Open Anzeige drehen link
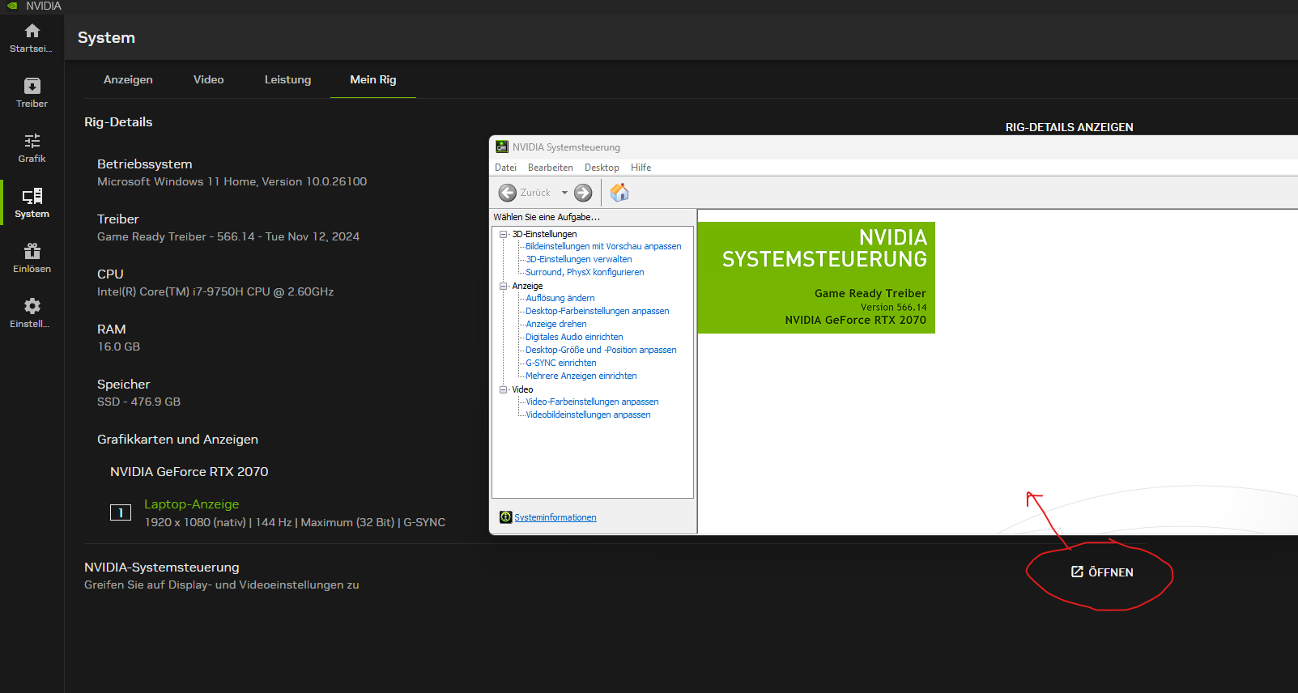 (556, 324)
